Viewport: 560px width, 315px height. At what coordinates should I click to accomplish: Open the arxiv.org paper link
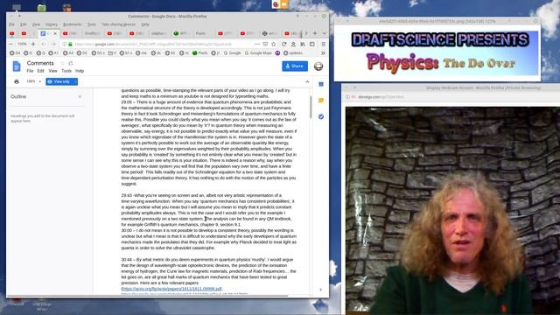(171, 289)
